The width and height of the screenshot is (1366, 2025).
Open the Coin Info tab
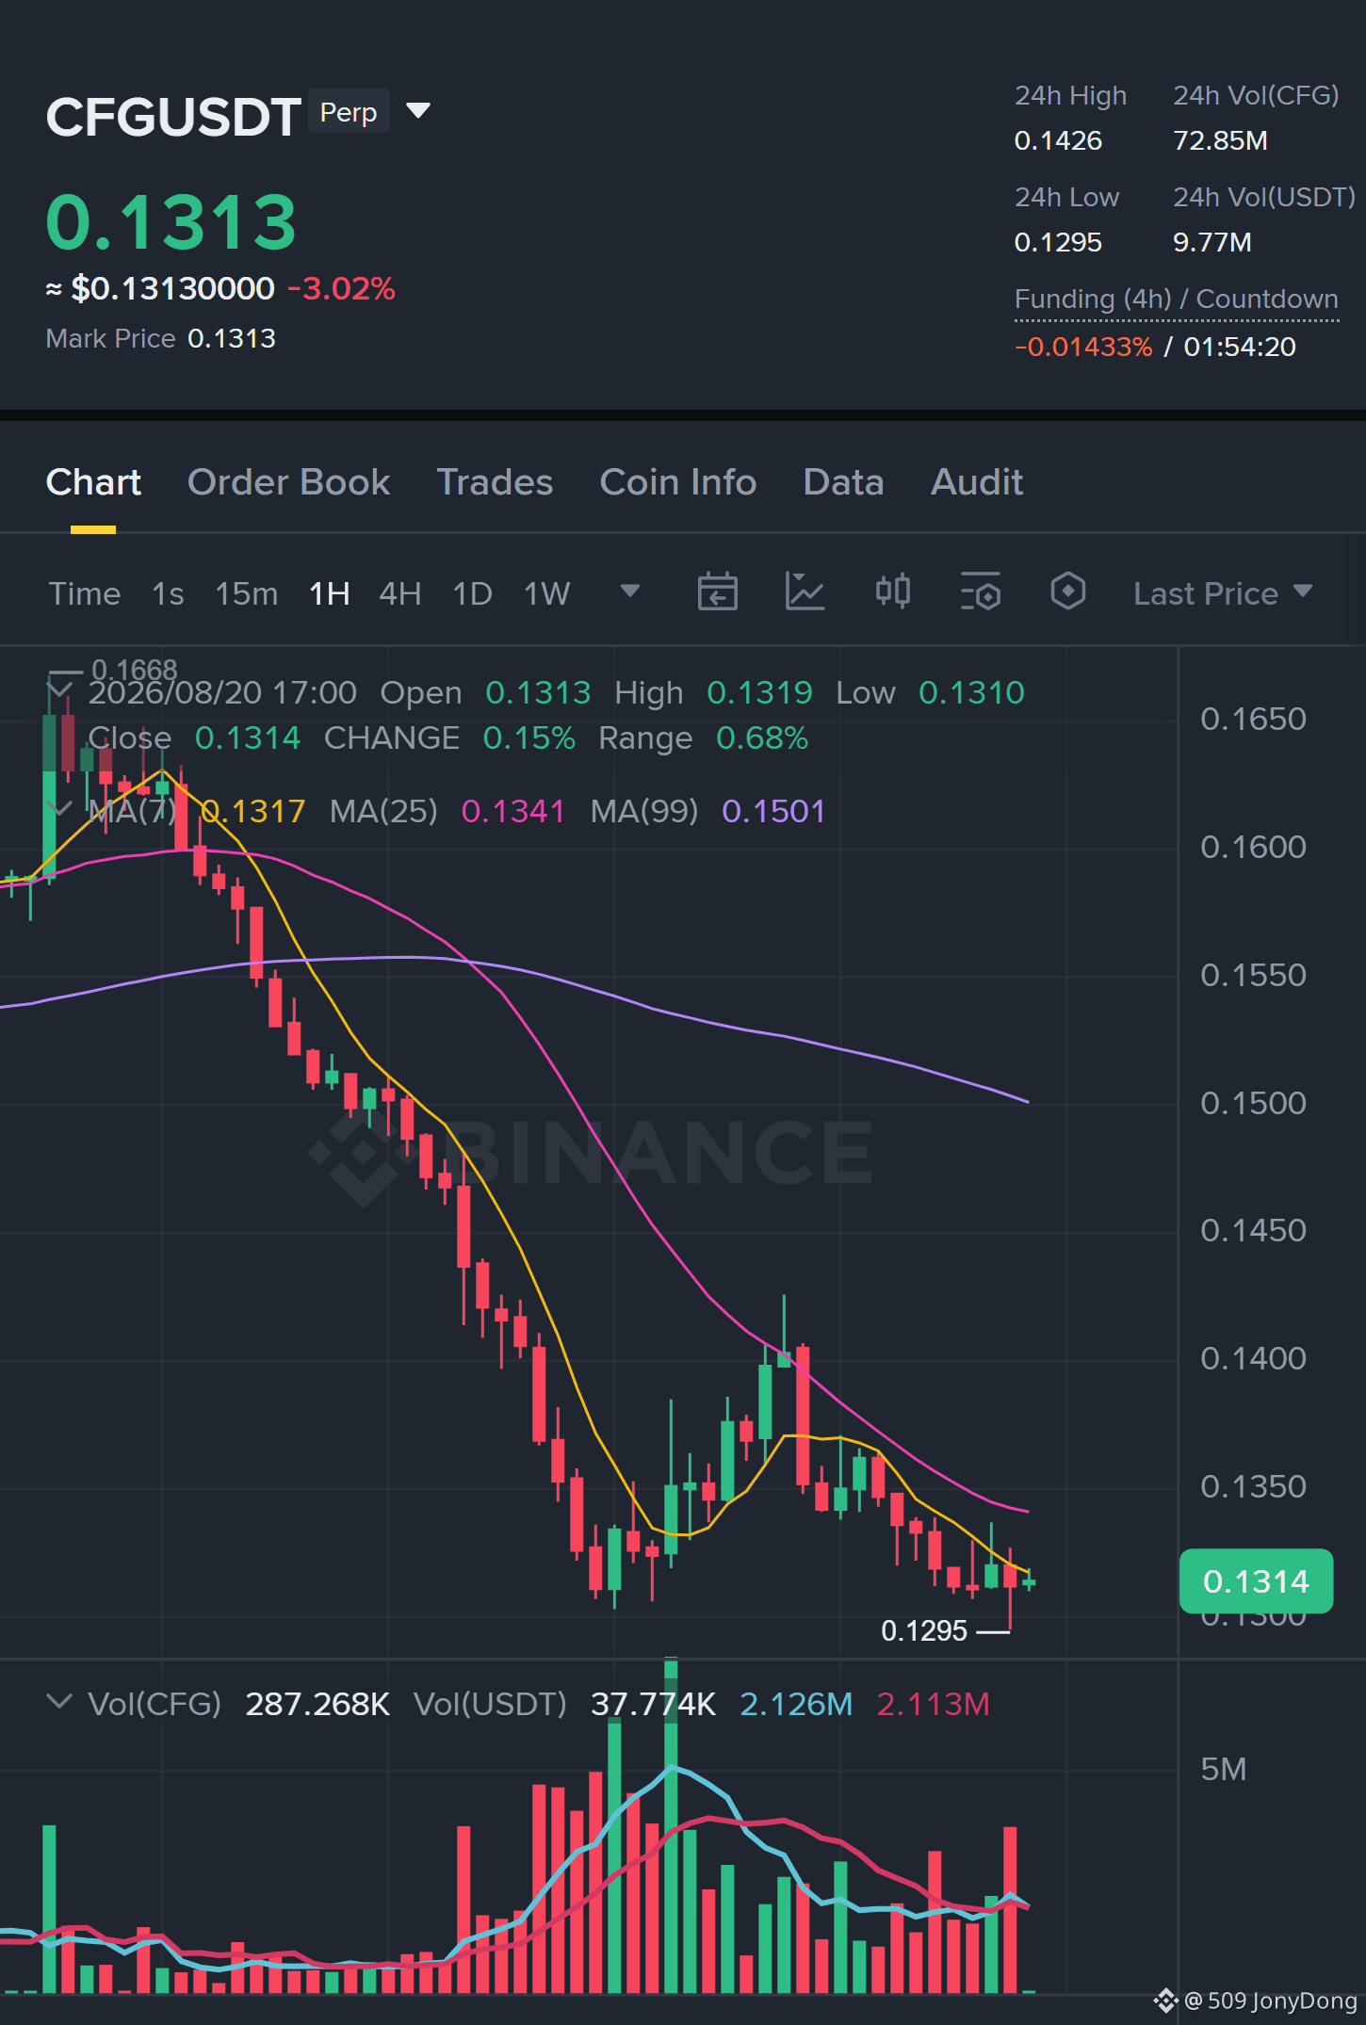pos(678,482)
